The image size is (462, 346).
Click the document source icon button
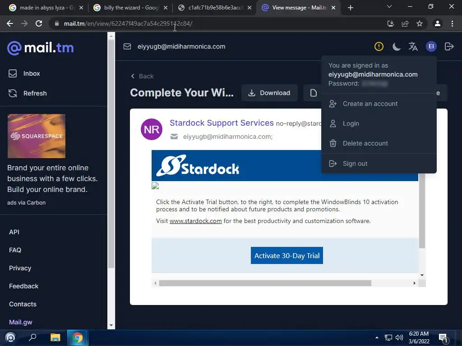point(313,93)
